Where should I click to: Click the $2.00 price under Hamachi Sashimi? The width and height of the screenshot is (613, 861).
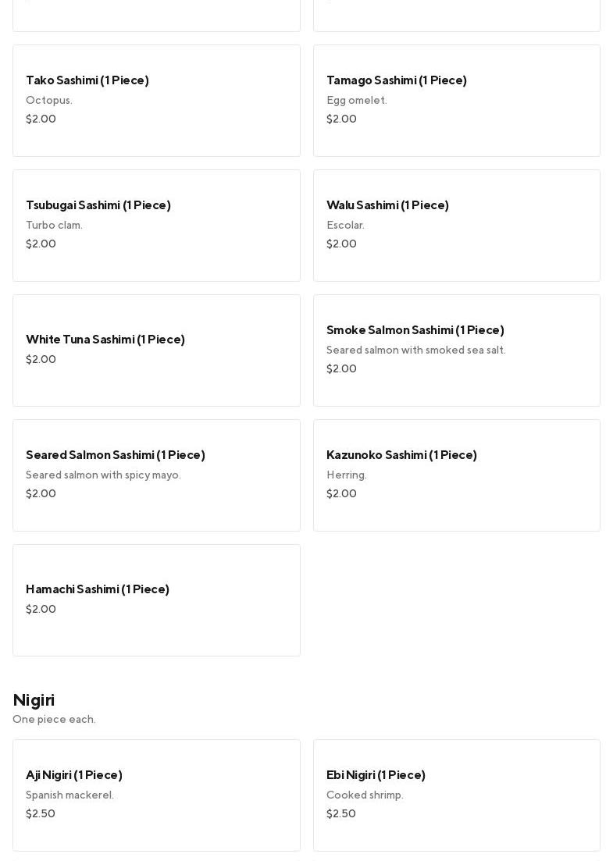[41, 610]
